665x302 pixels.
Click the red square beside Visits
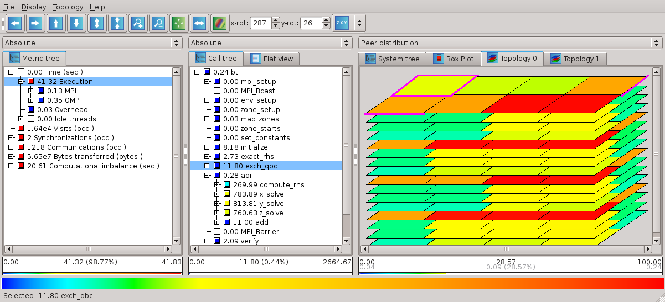pyautogui.click(x=21, y=128)
